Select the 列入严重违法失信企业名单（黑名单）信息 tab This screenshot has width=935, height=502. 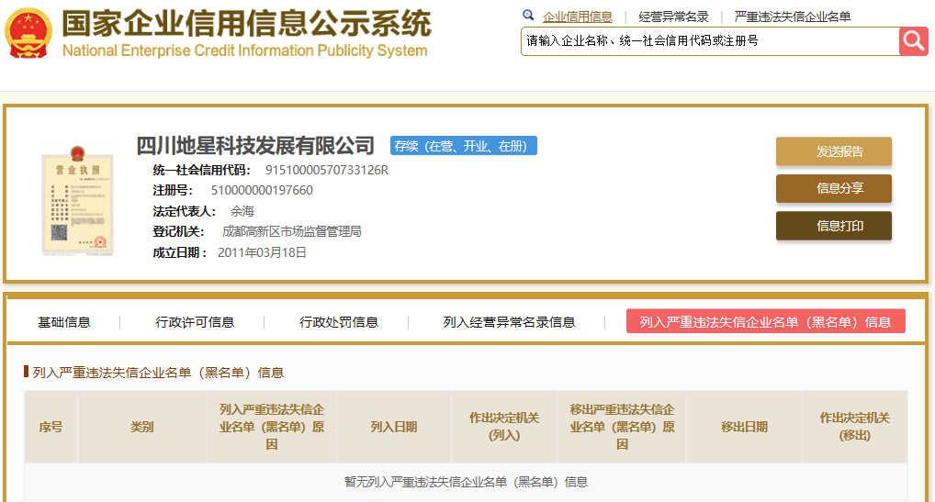[766, 321]
